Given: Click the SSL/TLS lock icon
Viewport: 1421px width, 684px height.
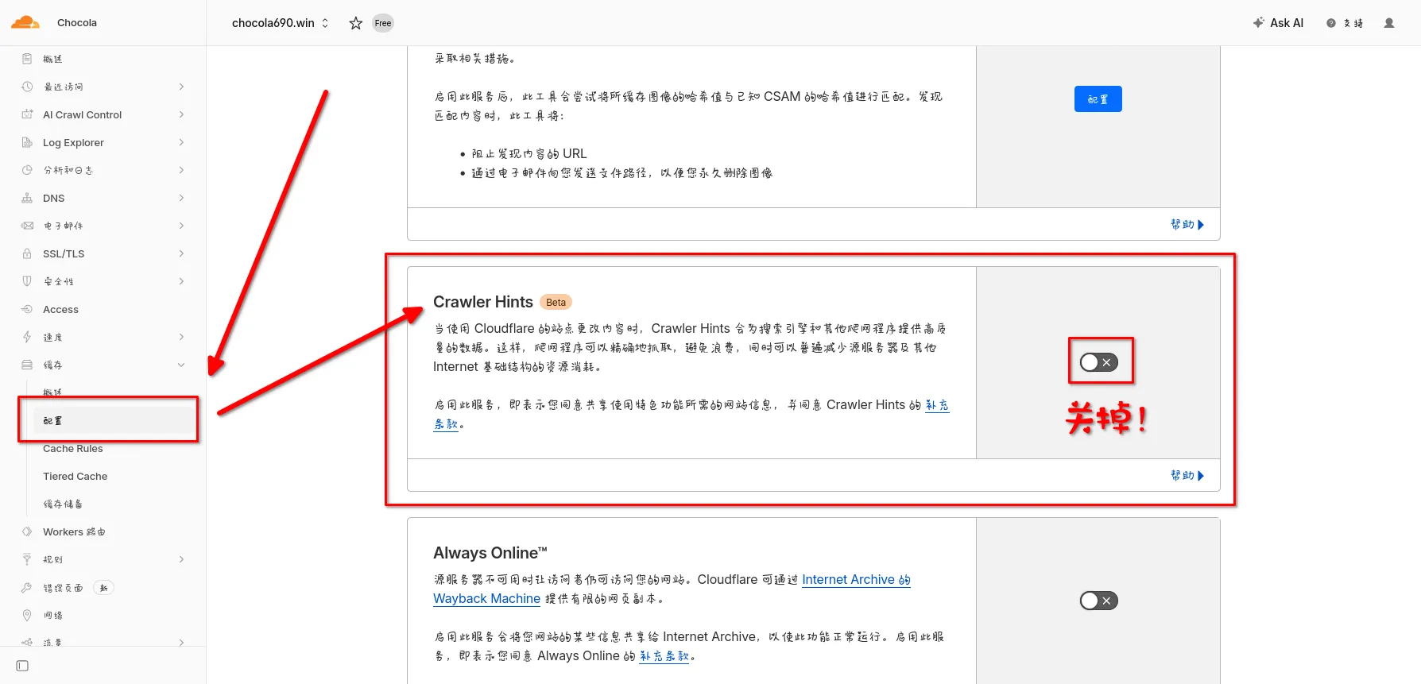Looking at the screenshot, I should pos(27,253).
